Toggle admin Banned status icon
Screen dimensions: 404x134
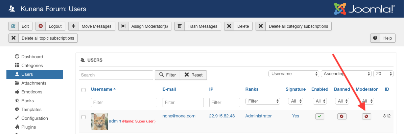tap(342, 116)
